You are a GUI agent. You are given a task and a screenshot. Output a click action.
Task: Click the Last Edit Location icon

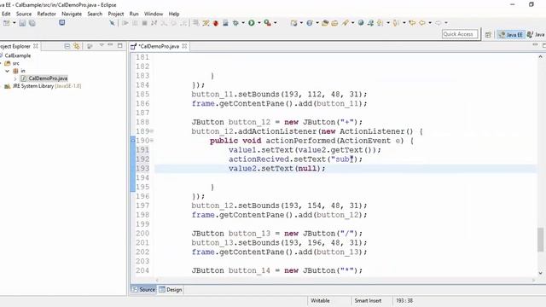[x=412, y=23]
